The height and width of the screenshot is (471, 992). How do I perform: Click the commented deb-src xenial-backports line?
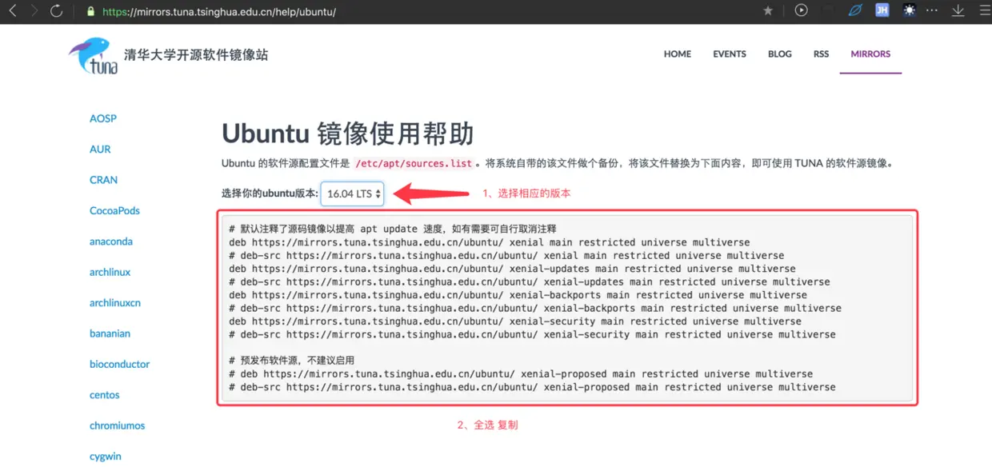pyautogui.click(x=534, y=308)
